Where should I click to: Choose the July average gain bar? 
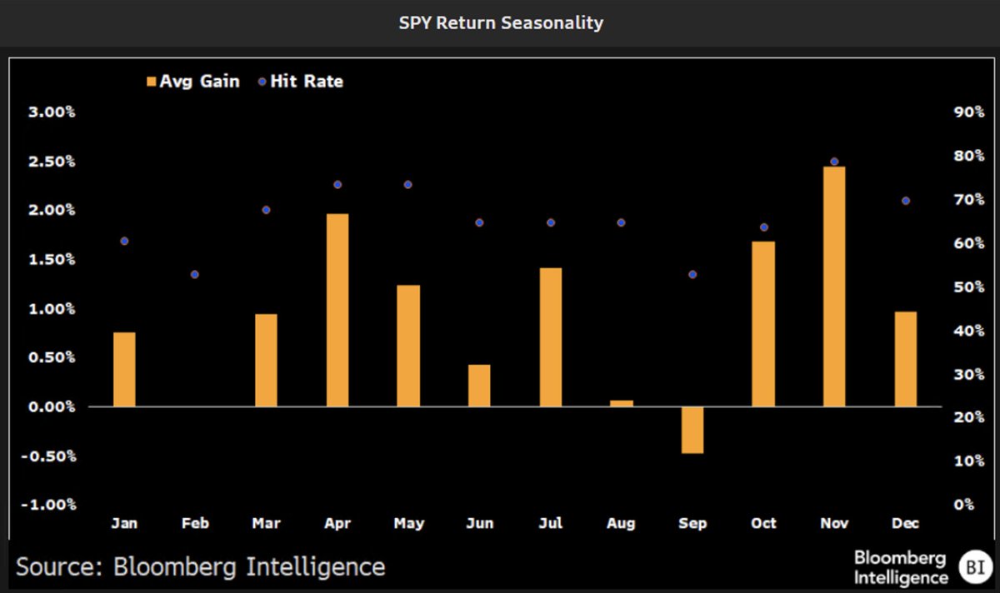[x=551, y=337]
